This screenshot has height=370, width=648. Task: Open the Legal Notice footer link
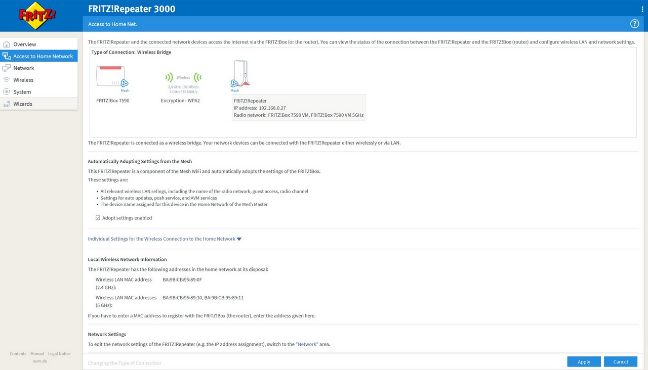pos(59,354)
